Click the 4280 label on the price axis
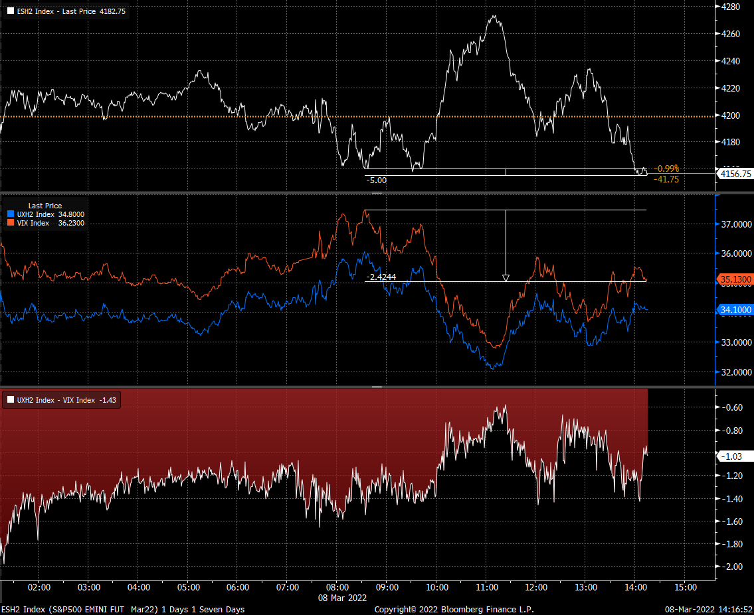The image size is (754, 615). click(x=731, y=7)
